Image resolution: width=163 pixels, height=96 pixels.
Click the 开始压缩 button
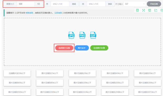pos(154,4)
